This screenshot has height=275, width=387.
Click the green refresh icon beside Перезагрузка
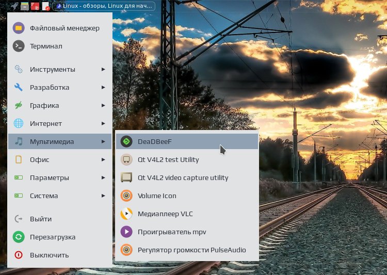[x=19, y=237]
